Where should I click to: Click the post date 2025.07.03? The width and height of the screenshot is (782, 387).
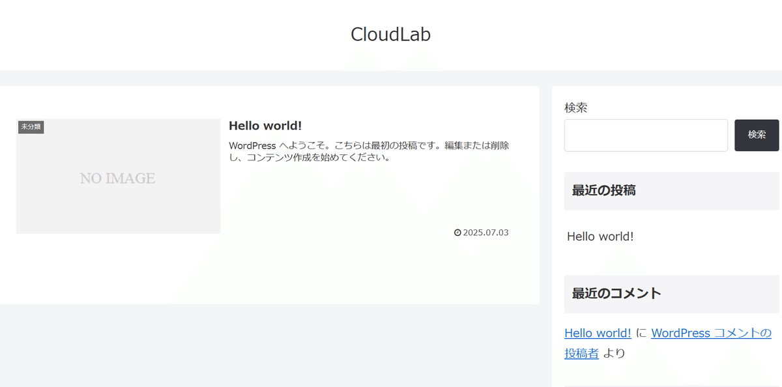tap(485, 232)
